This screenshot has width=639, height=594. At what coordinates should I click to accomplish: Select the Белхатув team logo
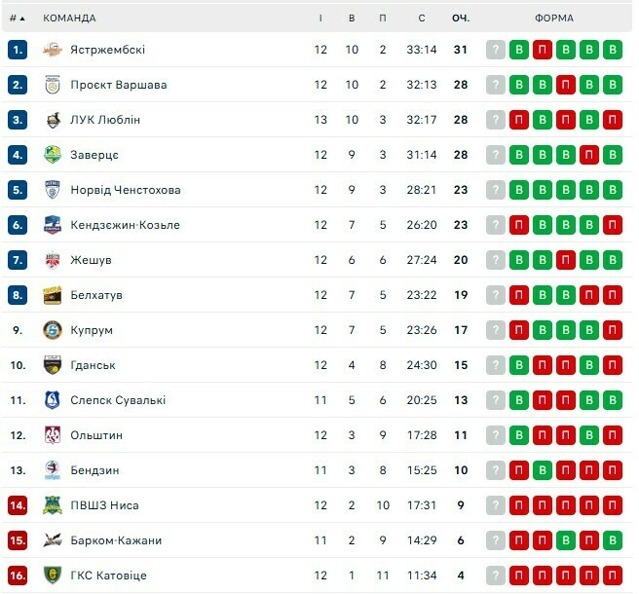(x=53, y=295)
